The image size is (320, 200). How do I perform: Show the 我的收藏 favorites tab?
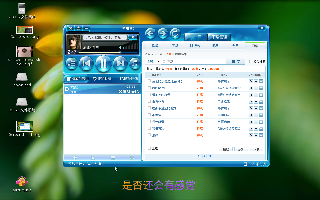click(x=102, y=79)
